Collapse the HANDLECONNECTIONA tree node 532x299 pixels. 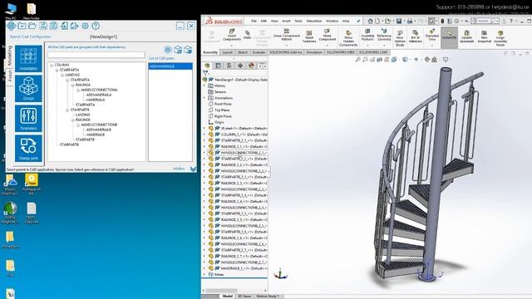tap(78, 90)
